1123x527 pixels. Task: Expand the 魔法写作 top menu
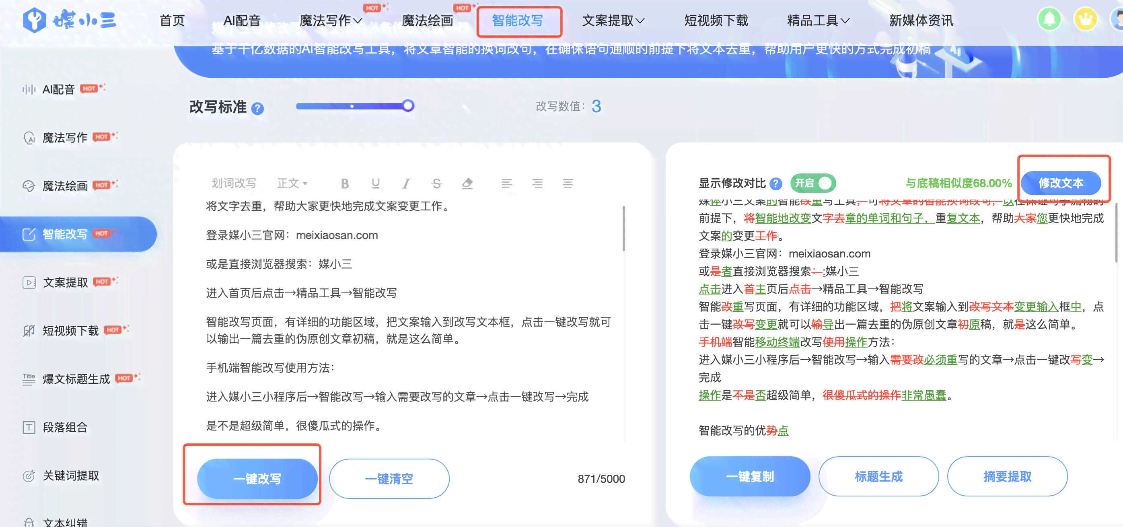(331, 21)
